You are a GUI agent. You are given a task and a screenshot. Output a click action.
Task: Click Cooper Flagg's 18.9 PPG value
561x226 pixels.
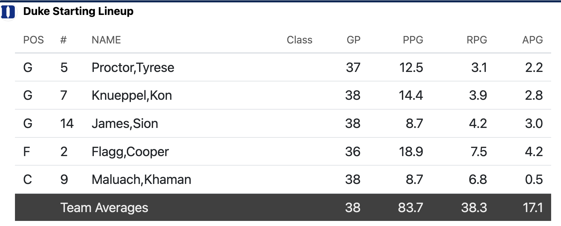411,152
